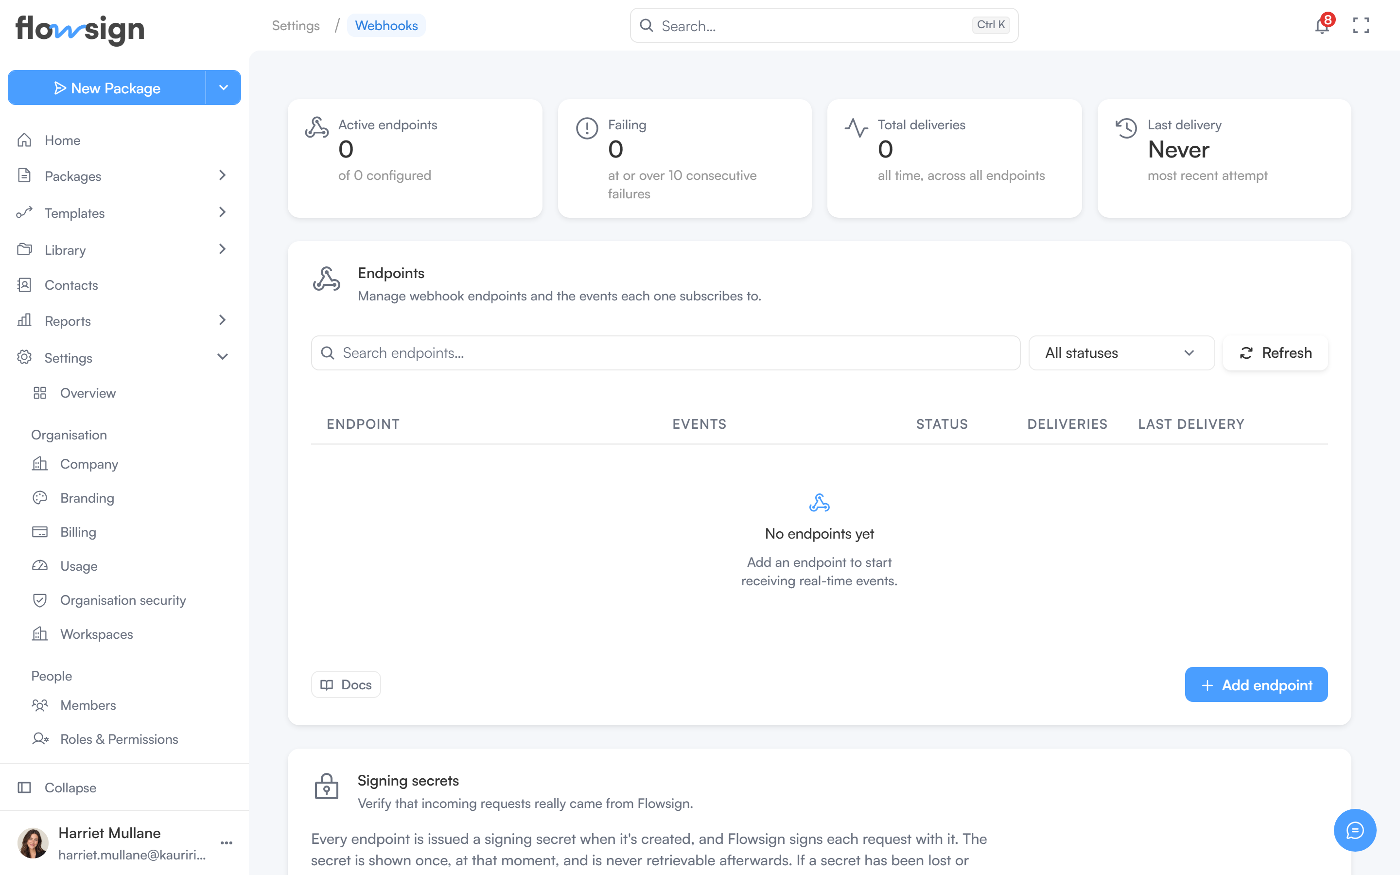Click the LAST DELIVERY column header
Viewport: 1400px width, 875px height.
click(1191, 423)
